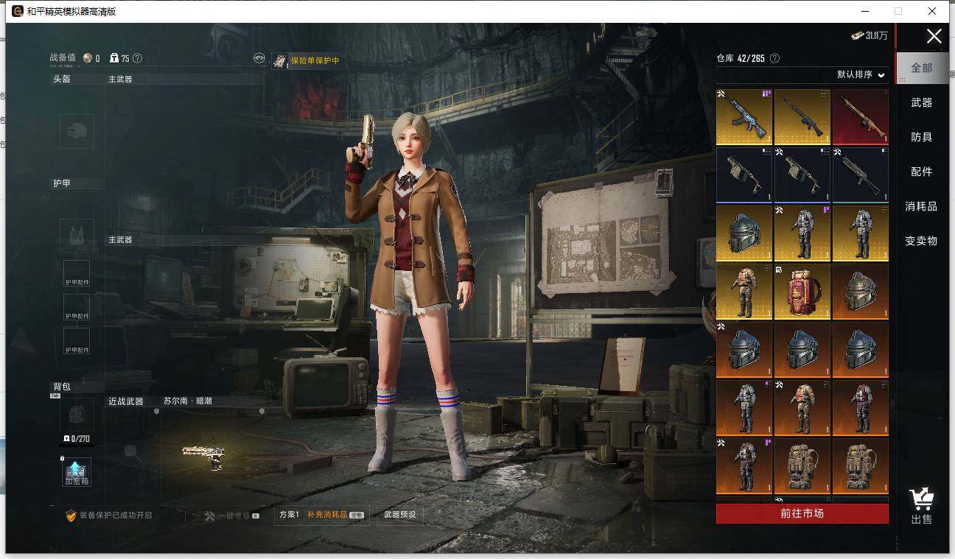The image size is (955, 559).
Task: Click the 保险单保护中 insurance policy icon
Action: click(280, 60)
